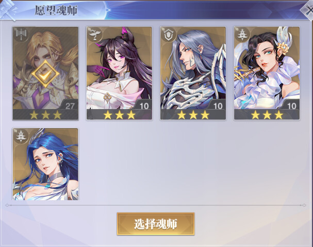The width and height of the screenshot is (313, 247).
Task: Click the 27 count badge on blonde card
Action: coord(70,106)
